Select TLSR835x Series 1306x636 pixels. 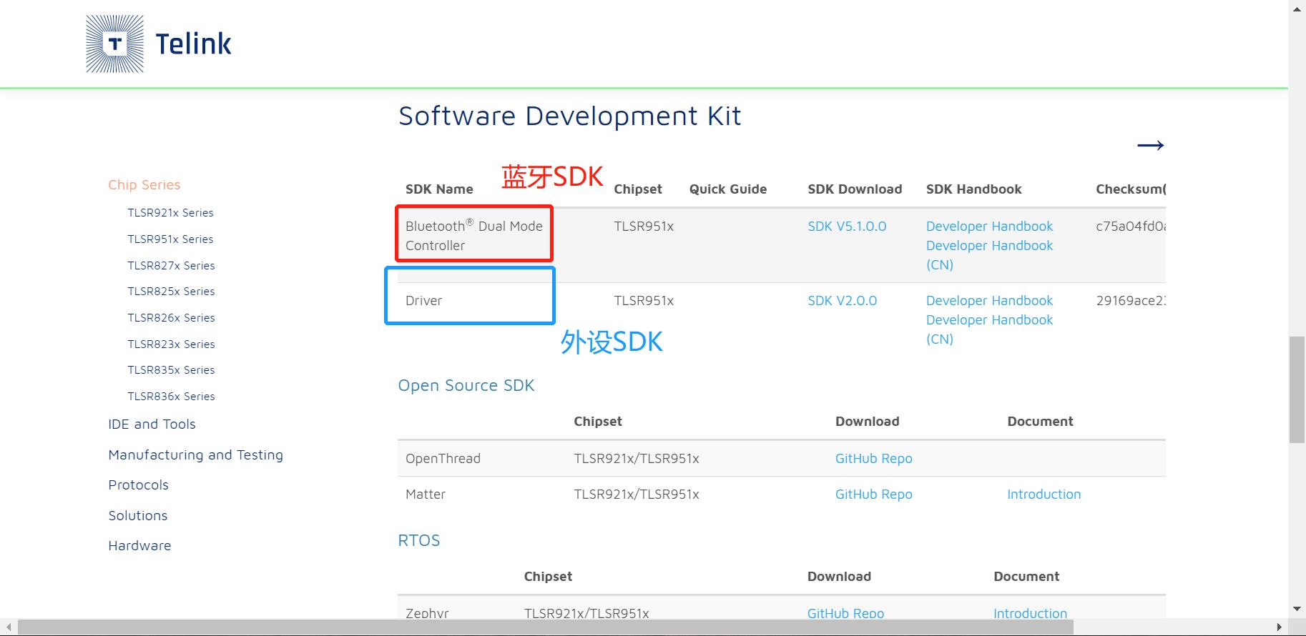(171, 370)
